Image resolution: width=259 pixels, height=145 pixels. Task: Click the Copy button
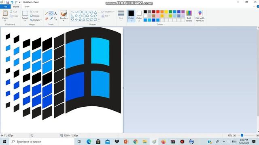point(14,16)
